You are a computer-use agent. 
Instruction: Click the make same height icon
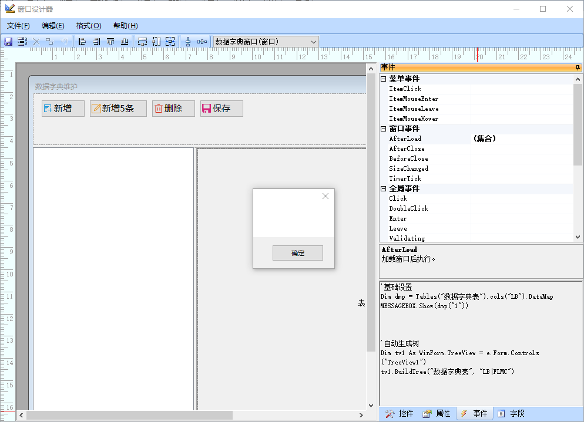coord(156,42)
